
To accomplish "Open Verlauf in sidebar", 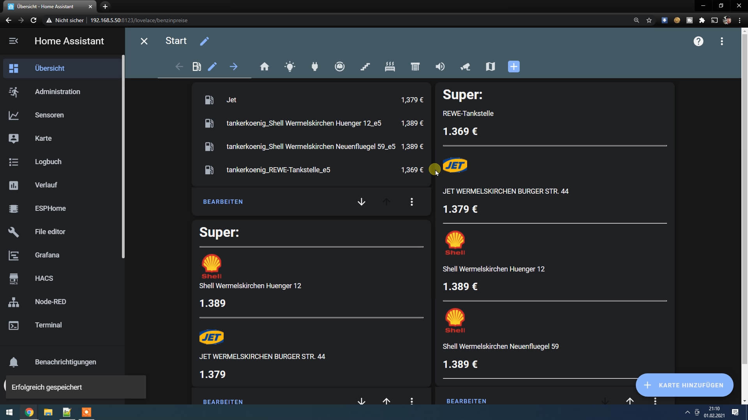I will tap(62, 185).
